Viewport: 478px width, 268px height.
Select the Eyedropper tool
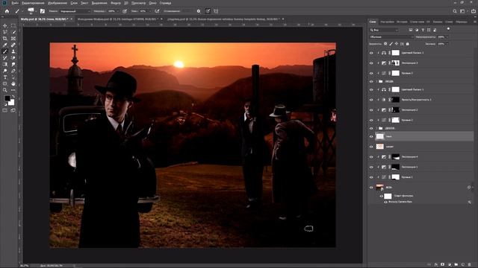pos(5,45)
